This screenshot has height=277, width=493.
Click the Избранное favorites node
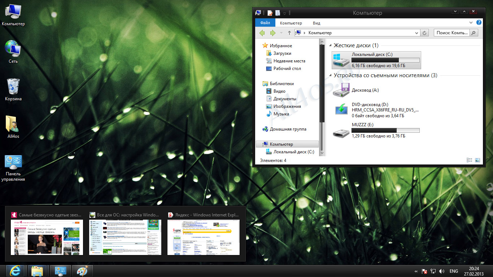278,46
